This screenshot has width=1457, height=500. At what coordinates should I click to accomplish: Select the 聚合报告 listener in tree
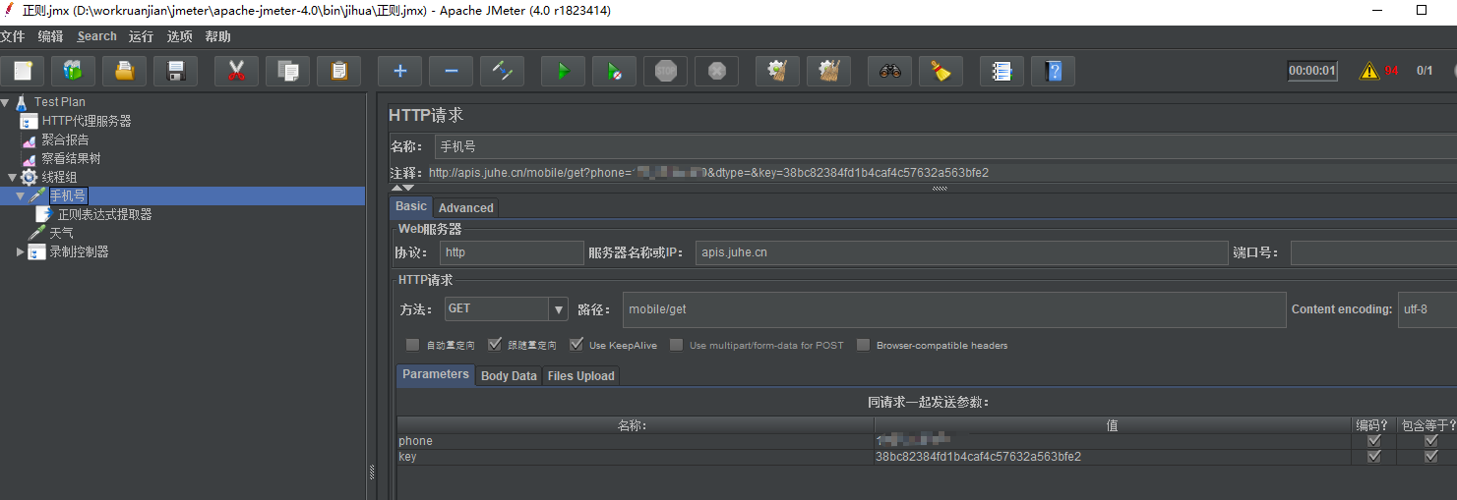pos(65,139)
